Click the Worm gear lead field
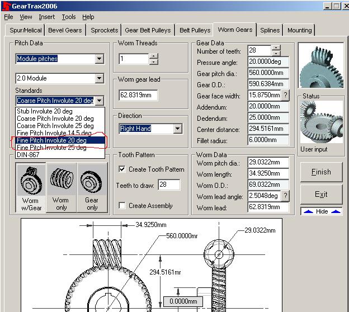349x312 pixels. point(138,95)
